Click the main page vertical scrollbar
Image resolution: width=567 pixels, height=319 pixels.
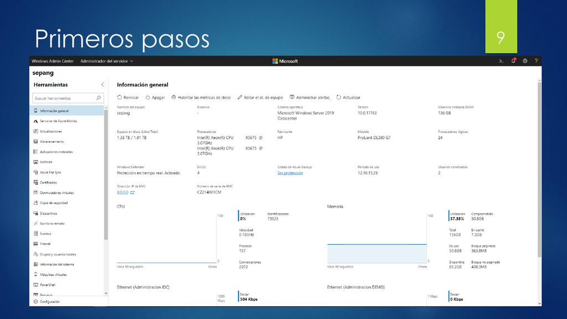coord(539,169)
